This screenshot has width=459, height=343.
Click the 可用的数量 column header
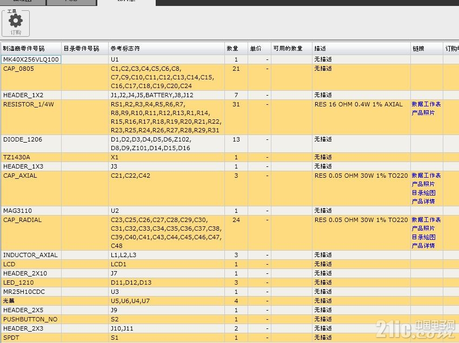coord(291,49)
